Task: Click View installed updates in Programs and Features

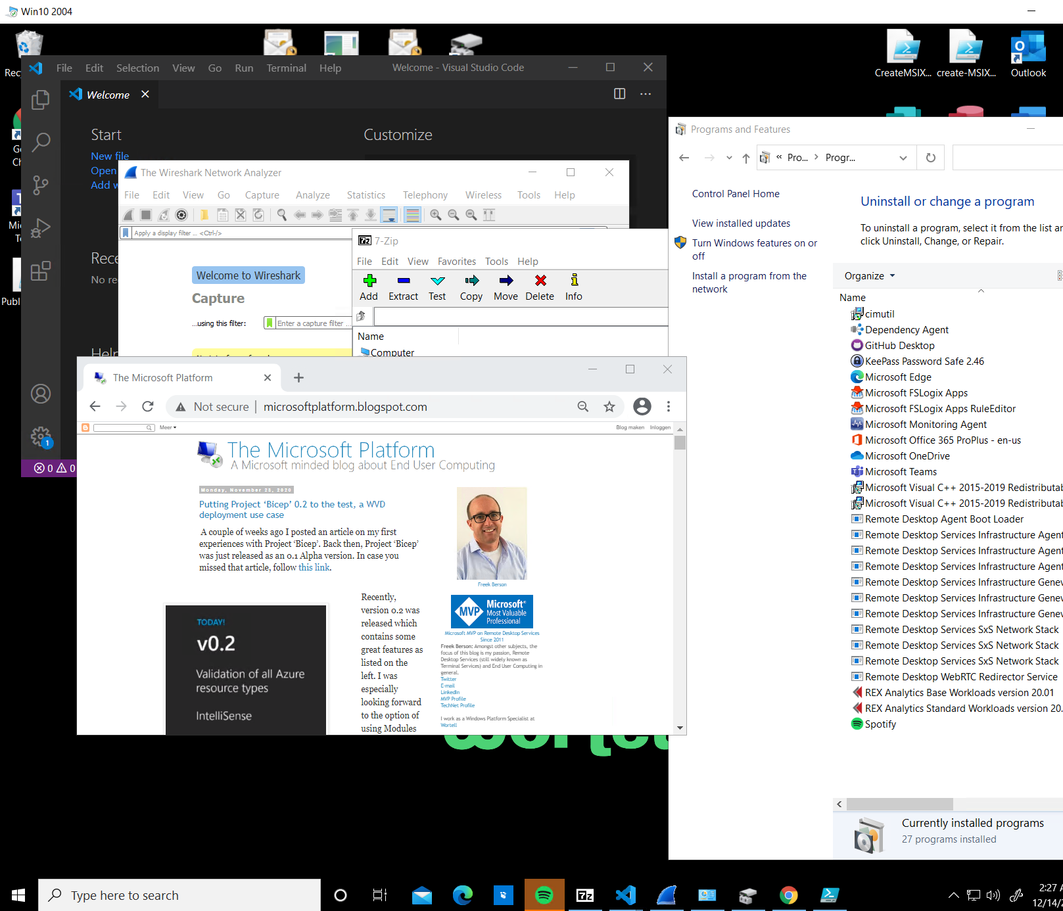Action: click(x=741, y=223)
